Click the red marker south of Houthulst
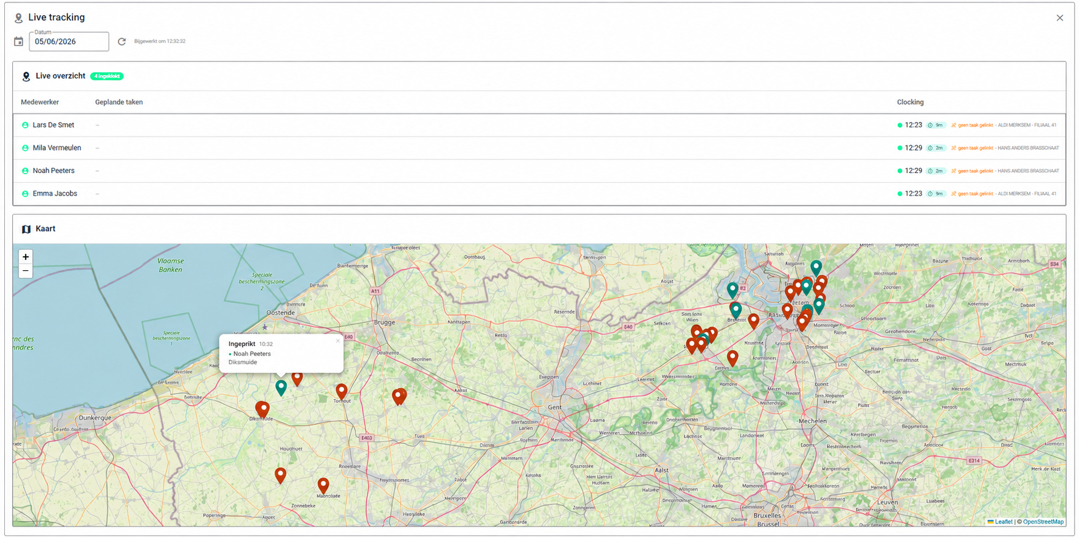 280,475
